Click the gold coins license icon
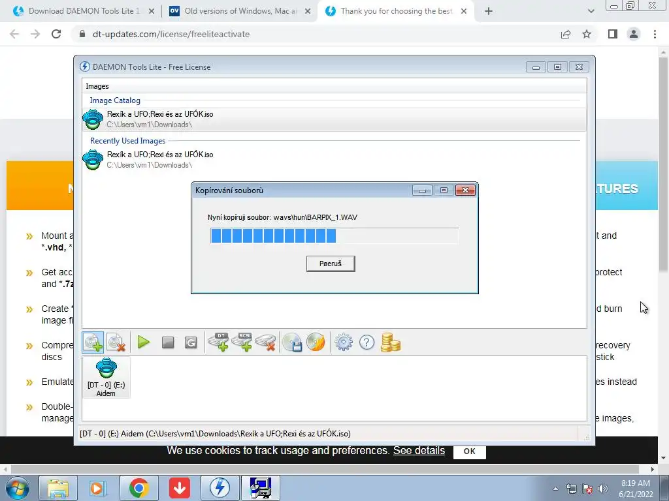 tap(390, 342)
